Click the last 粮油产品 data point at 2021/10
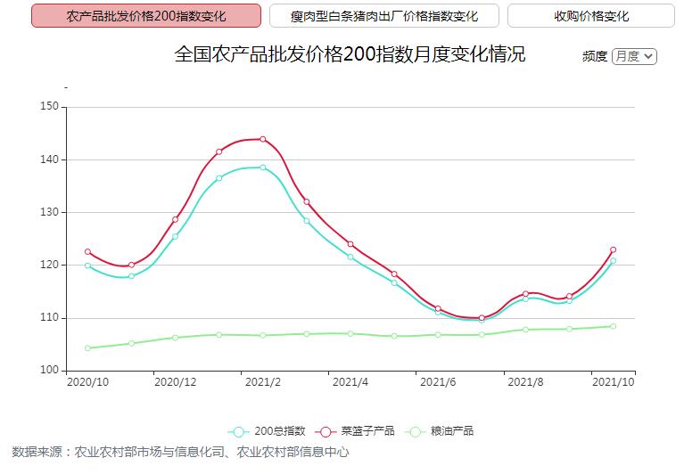Viewport: 684px width, 474px height. pos(613,326)
